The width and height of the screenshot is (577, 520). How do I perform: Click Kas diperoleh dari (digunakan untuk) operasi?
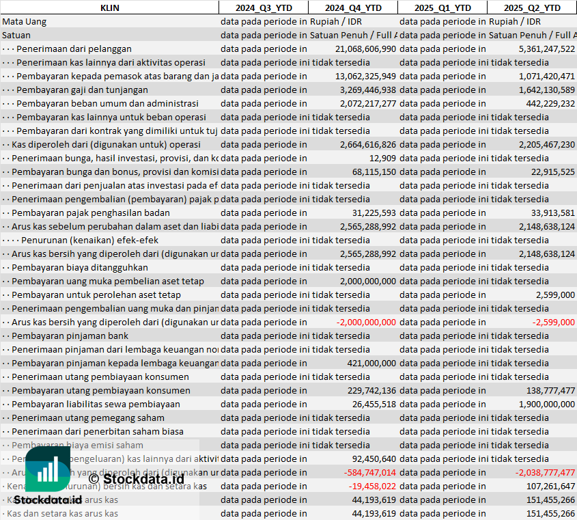coord(106,144)
